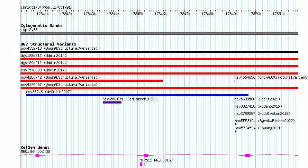Open the nsv4180742 (gnomADStructuralVariants) label

click(59, 77)
